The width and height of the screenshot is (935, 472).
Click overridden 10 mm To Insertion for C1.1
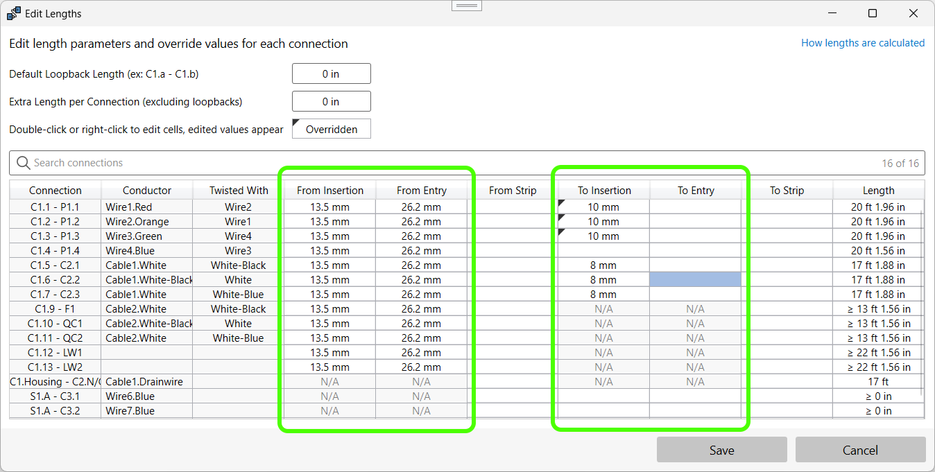point(604,207)
